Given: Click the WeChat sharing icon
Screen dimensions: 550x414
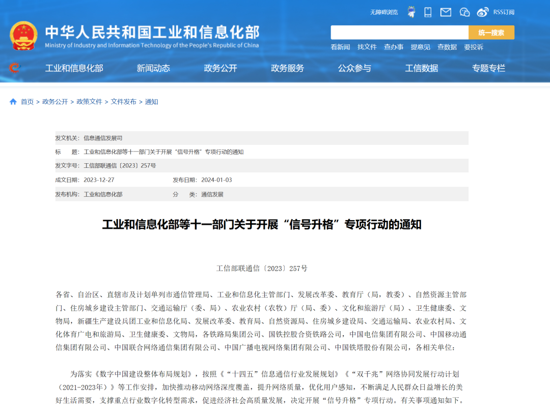Looking at the screenshot, I should click(464, 12).
